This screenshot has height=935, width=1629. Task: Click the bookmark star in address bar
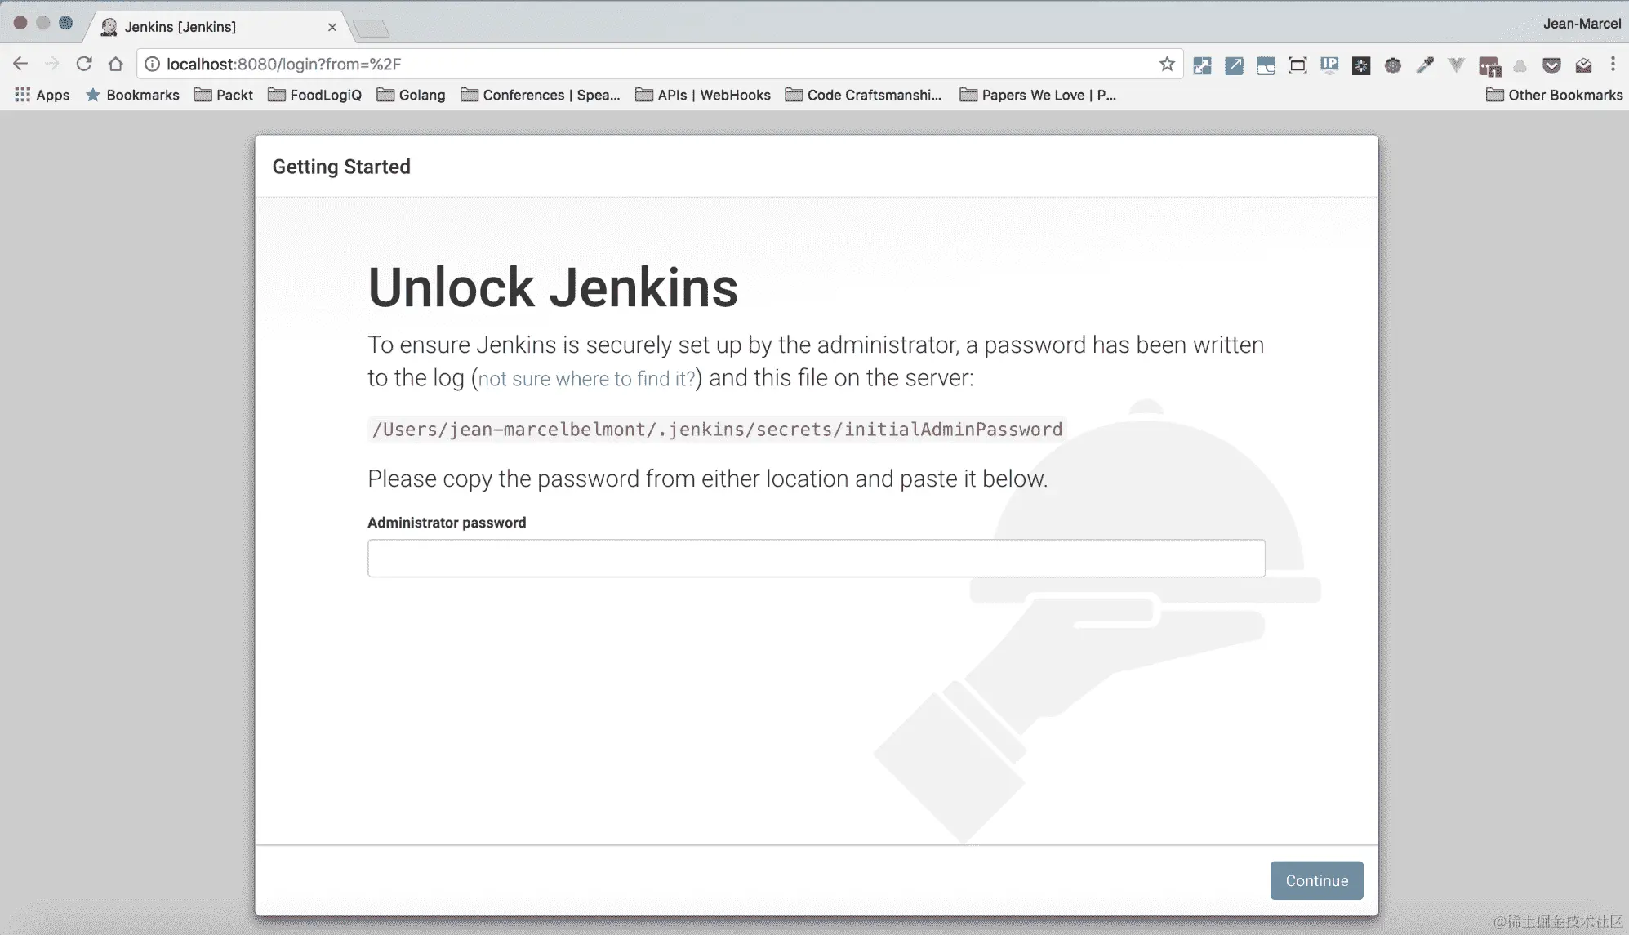point(1167,64)
